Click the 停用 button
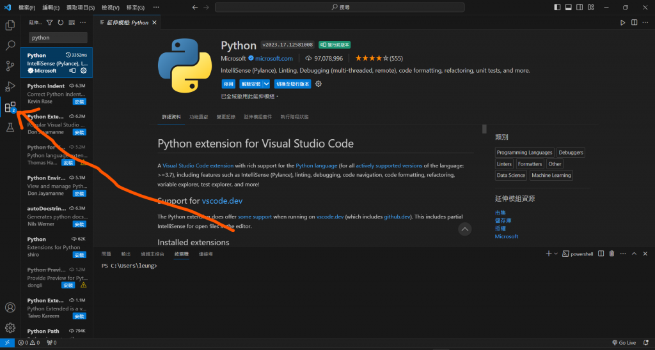This screenshot has width=655, height=350. pyautogui.click(x=228, y=84)
